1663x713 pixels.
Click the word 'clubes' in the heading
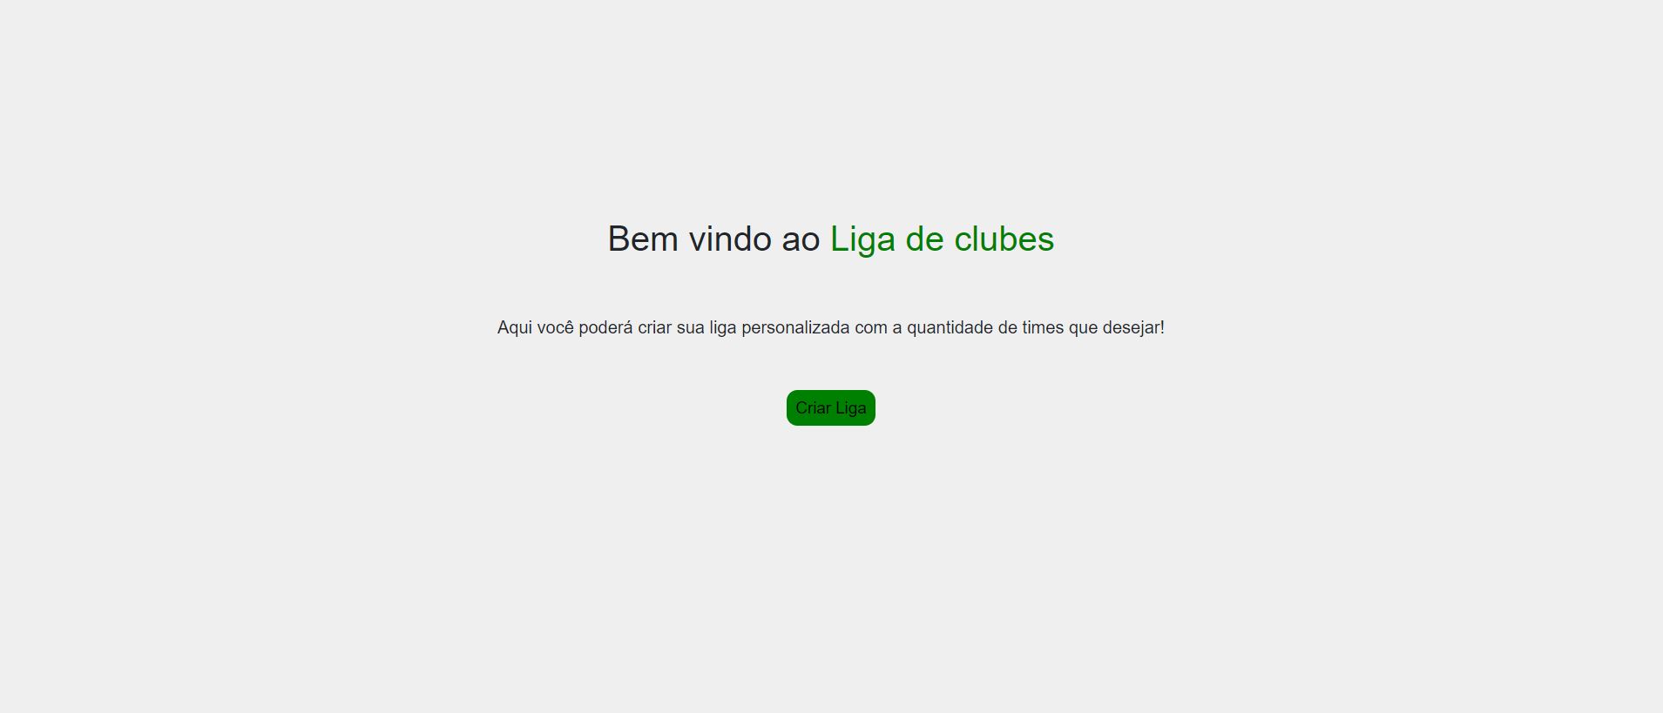(x=1004, y=239)
